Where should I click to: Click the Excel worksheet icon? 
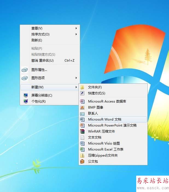[x=82, y=149]
